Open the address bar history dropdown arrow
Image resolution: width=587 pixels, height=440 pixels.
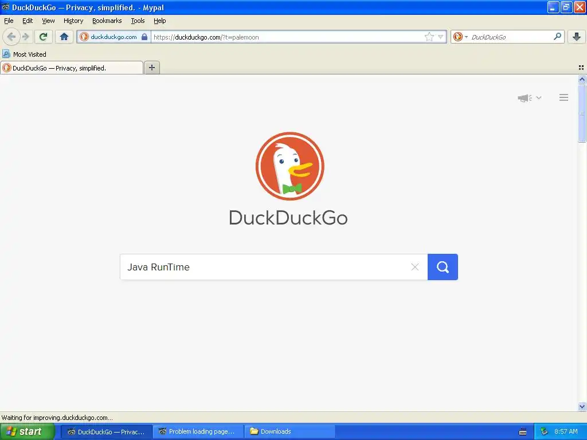[441, 37]
